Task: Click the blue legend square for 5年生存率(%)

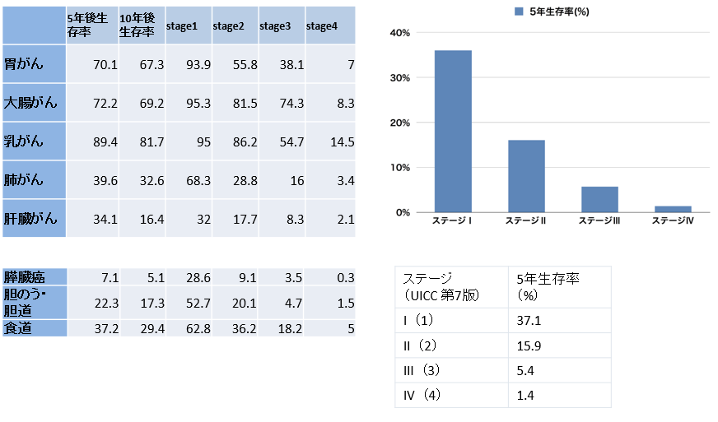Action: 519,12
